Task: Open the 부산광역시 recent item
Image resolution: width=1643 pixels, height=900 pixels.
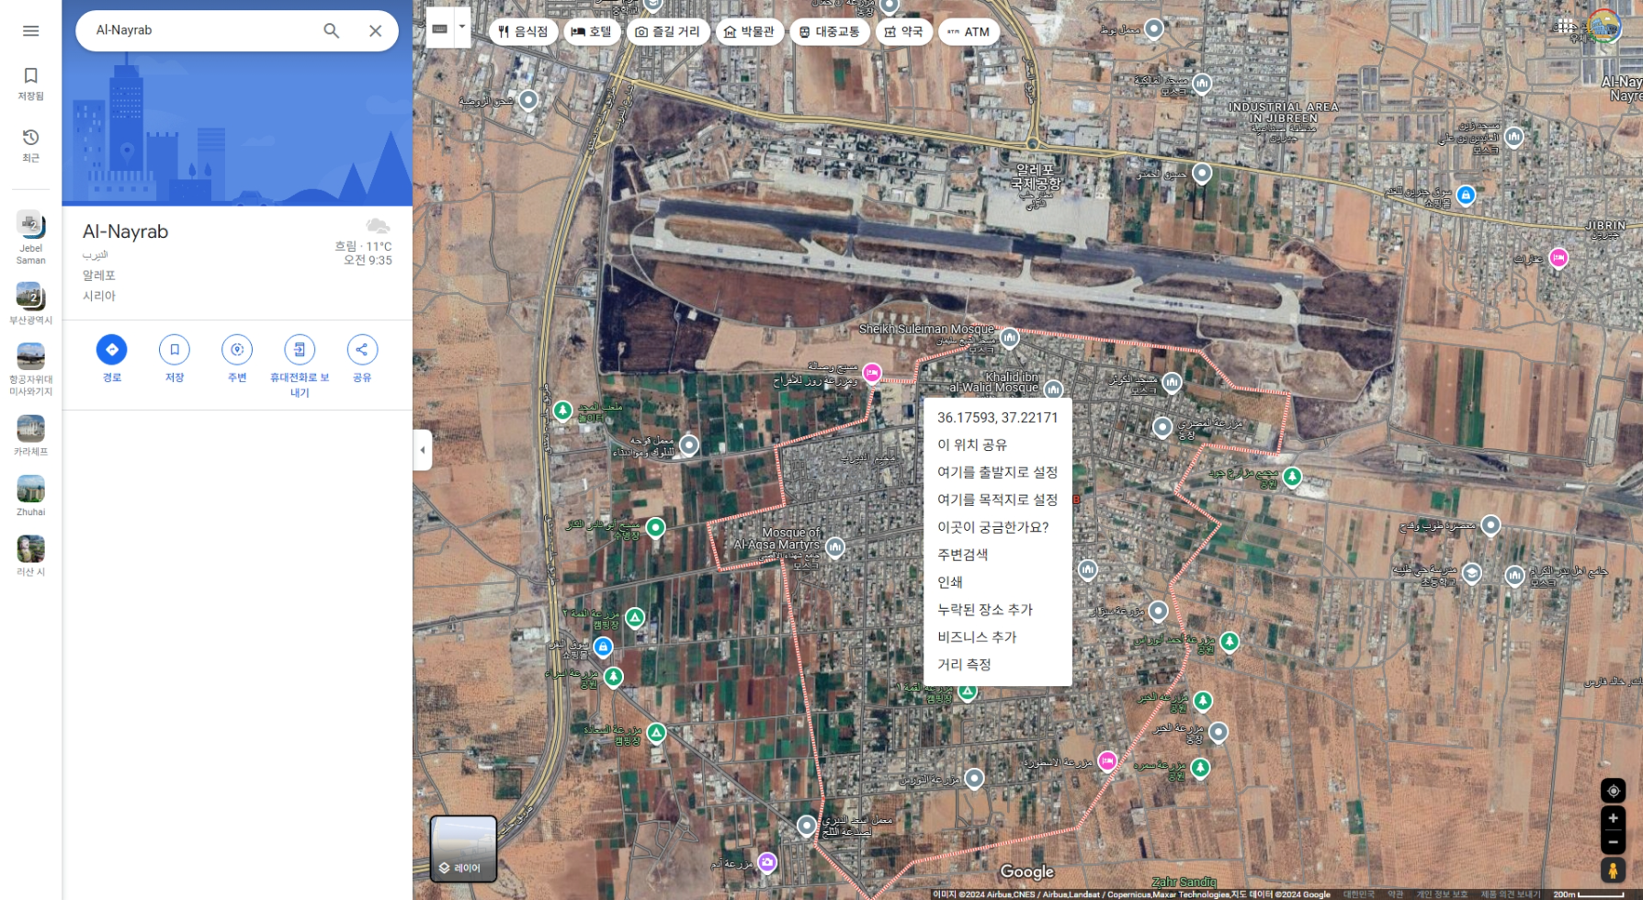Action: 30,303
